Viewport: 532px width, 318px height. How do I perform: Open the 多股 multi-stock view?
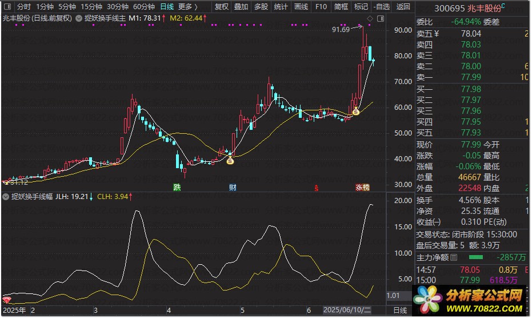(261, 6)
